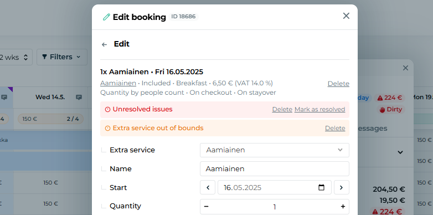The height and width of the screenshot is (215, 433).
Task: Go back with the arrow beside Edit
Action: point(104,44)
